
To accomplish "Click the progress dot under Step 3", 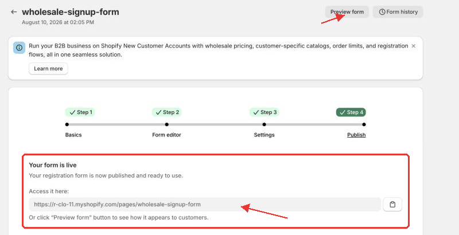I will (x=264, y=124).
